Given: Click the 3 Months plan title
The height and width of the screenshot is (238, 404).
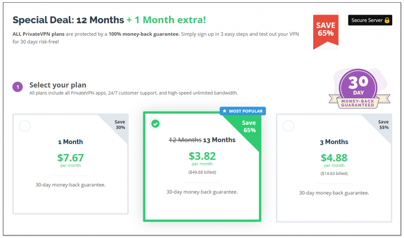Looking at the screenshot, I should click(334, 142).
